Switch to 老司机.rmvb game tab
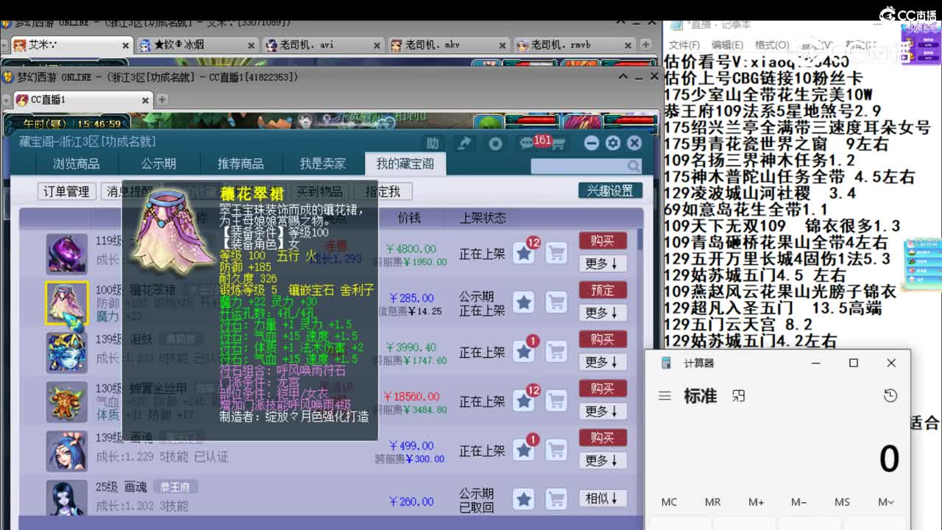 pyautogui.click(x=573, y=45)
